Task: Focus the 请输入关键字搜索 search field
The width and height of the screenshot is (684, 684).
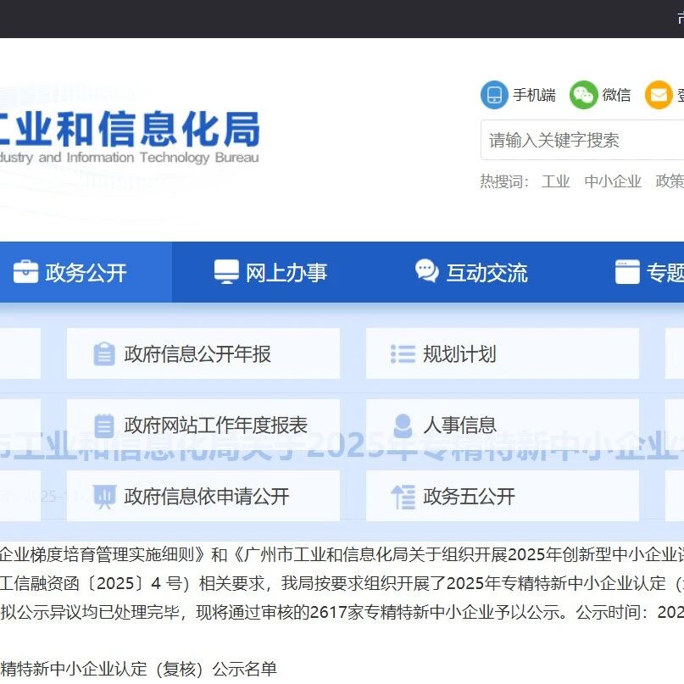Action: (x=582, y=140)
